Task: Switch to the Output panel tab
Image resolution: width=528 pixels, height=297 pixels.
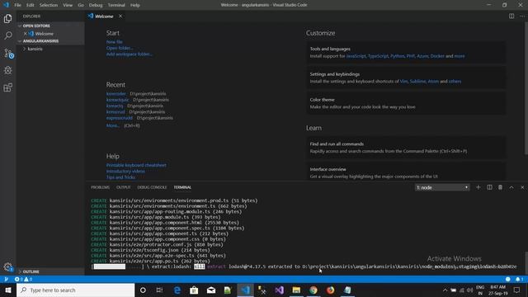Action: pyautogui.click(x=123, y=187)
